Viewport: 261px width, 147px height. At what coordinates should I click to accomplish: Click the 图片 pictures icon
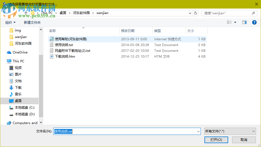11,74
